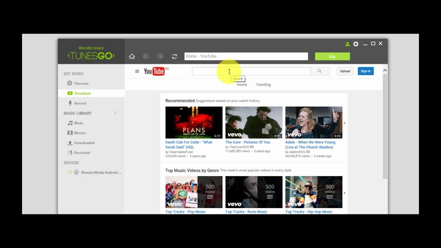Click the Record microphone icon
The height and width of the screenshot is (248, 441).
click(70, 103)
